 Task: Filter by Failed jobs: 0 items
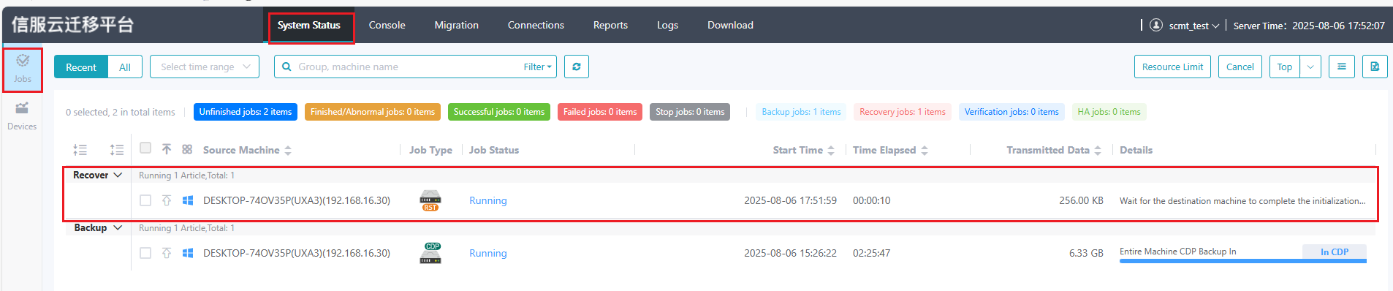[600, 112]
